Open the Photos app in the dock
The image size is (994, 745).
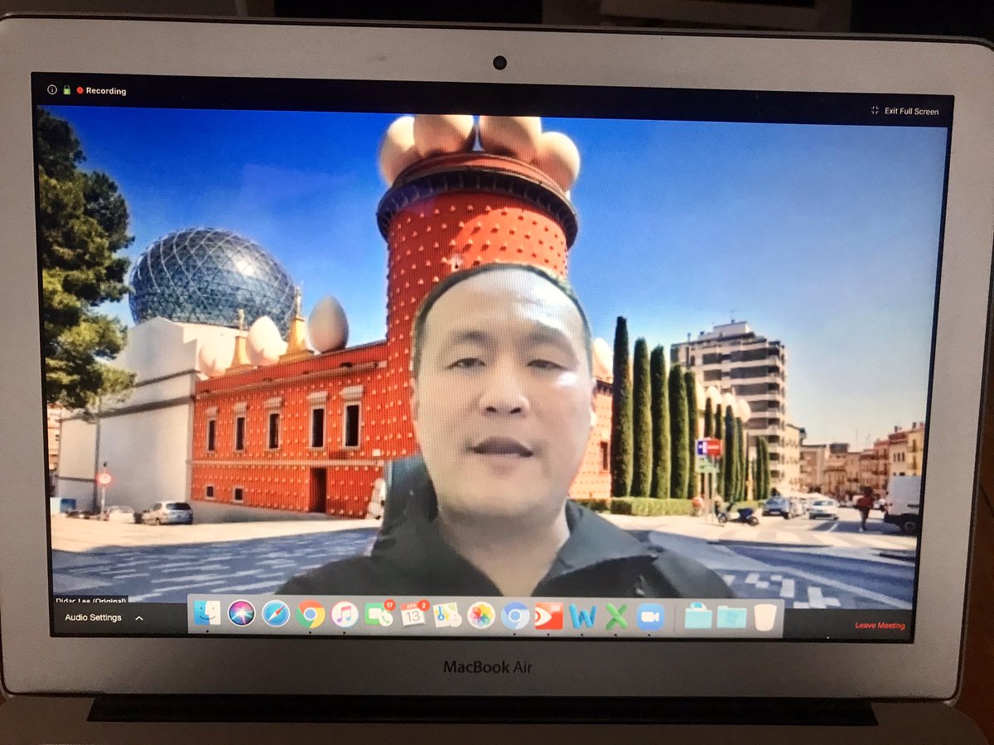pos(480,615)
